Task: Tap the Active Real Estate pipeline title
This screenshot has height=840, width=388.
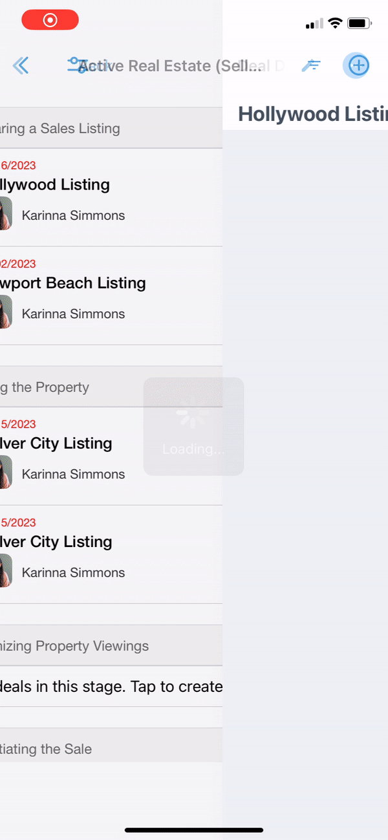Action: (x=171, y=66)
